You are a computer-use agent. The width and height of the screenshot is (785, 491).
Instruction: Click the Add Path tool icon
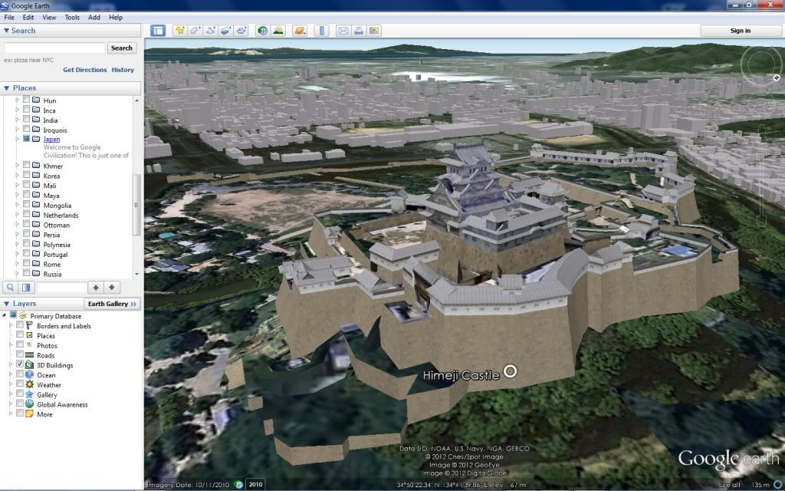[211, 31]
